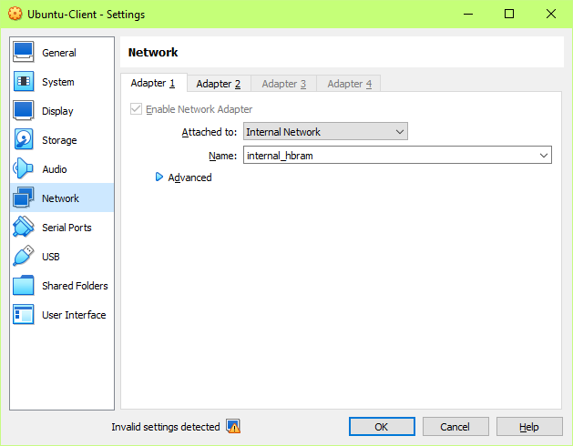573x446 pixels.
Task: Minimize the Ubuntu-Client Settings window
Action: 468,14
